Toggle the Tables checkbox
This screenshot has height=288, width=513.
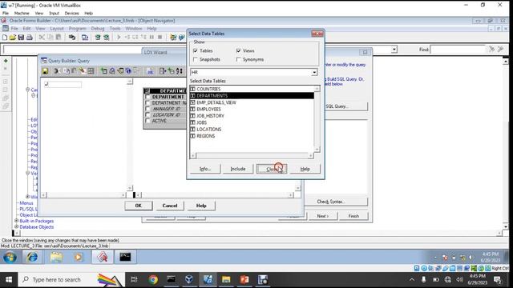point(196,50)
